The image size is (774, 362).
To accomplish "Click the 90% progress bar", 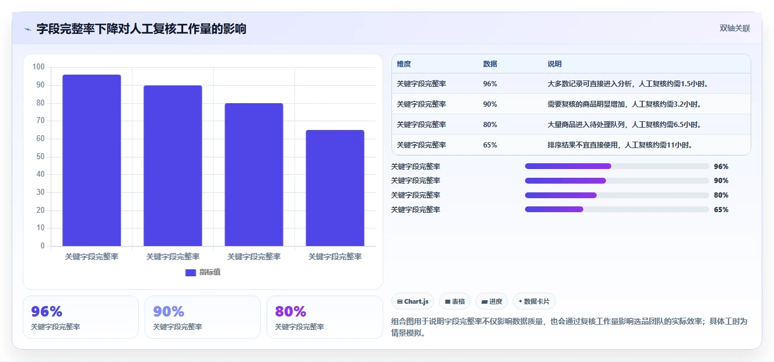I will click(617, 181).
